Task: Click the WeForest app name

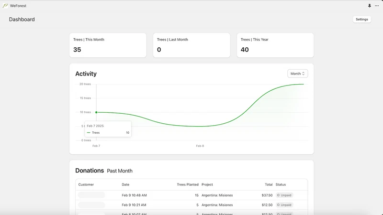Action: coord(18,6)
